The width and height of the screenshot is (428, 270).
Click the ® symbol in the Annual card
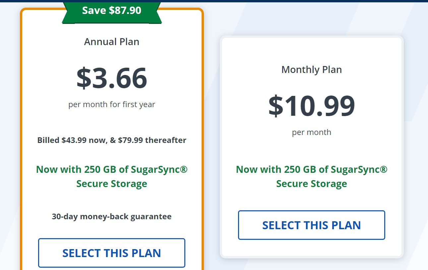(x=184, y=169)
